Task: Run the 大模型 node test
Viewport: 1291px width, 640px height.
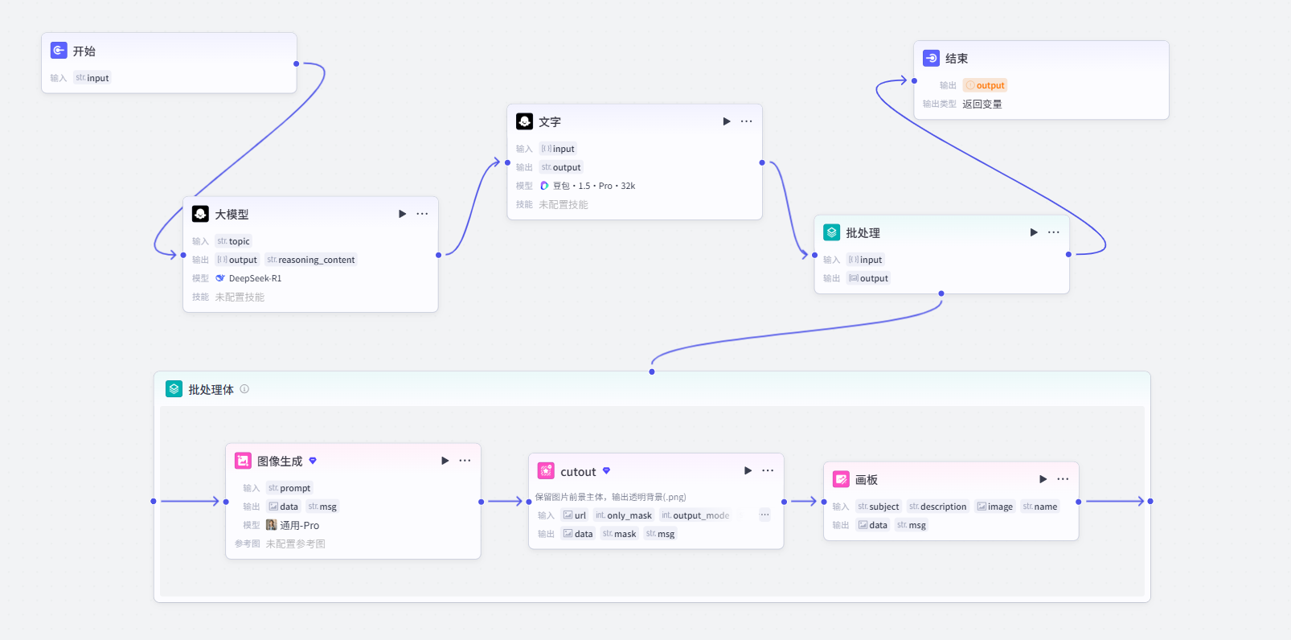Action: pyautogui.click(x=403, y=214)
